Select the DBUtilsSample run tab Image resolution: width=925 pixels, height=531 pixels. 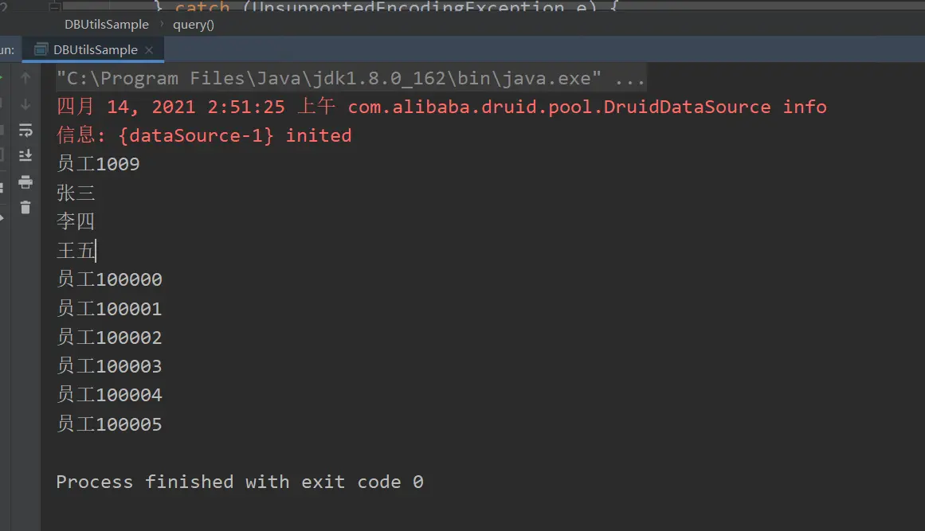pyautogui.click(x=95, y=49)
